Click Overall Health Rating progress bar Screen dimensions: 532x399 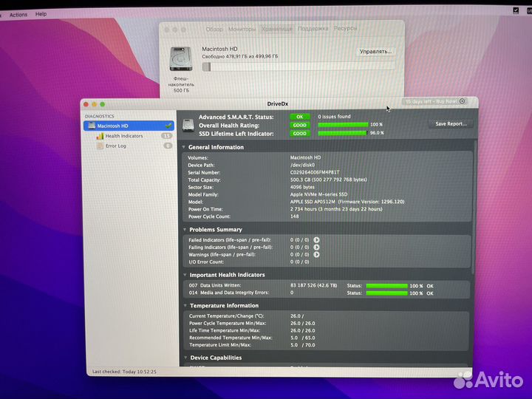tap(343, 125)
